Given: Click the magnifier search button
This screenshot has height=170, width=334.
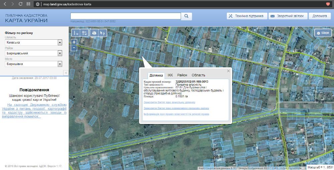Looking at the screenshot, I should point(186,16).
